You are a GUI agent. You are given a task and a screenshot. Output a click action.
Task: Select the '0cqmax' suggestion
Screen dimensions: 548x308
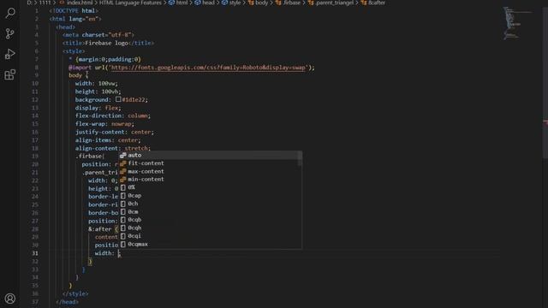[211, 244]
